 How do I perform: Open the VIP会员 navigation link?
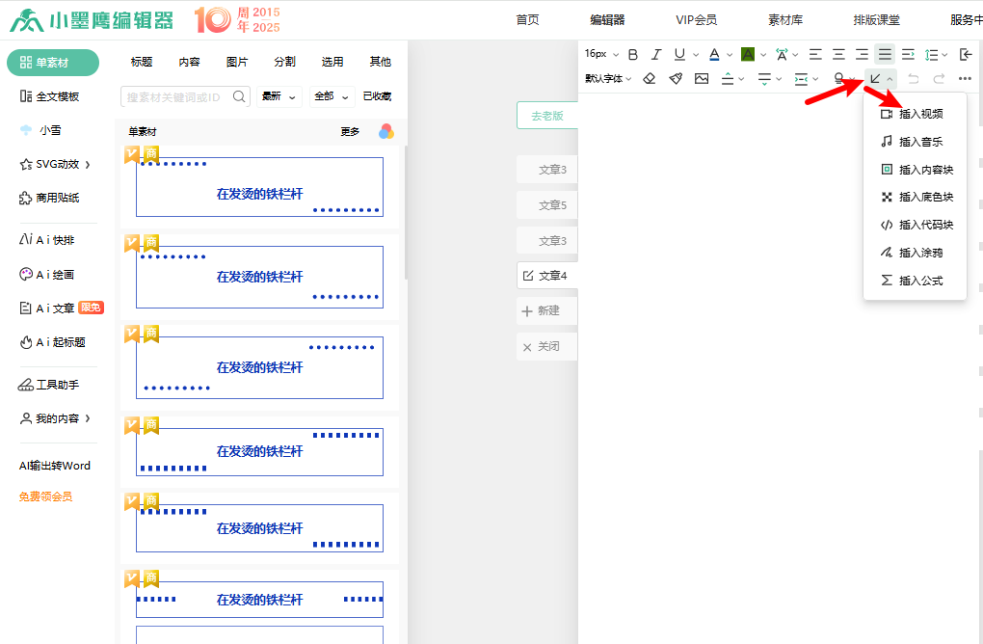[x=696, y=19]
